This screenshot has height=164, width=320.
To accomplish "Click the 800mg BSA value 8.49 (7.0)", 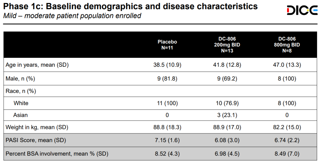I will [287, 154].
